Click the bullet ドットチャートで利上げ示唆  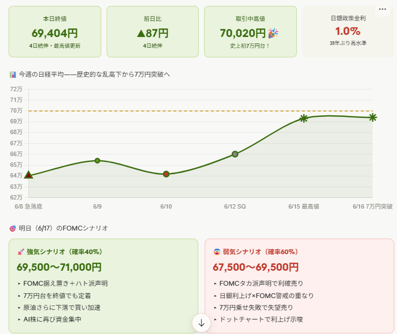(x=261, y=320)
